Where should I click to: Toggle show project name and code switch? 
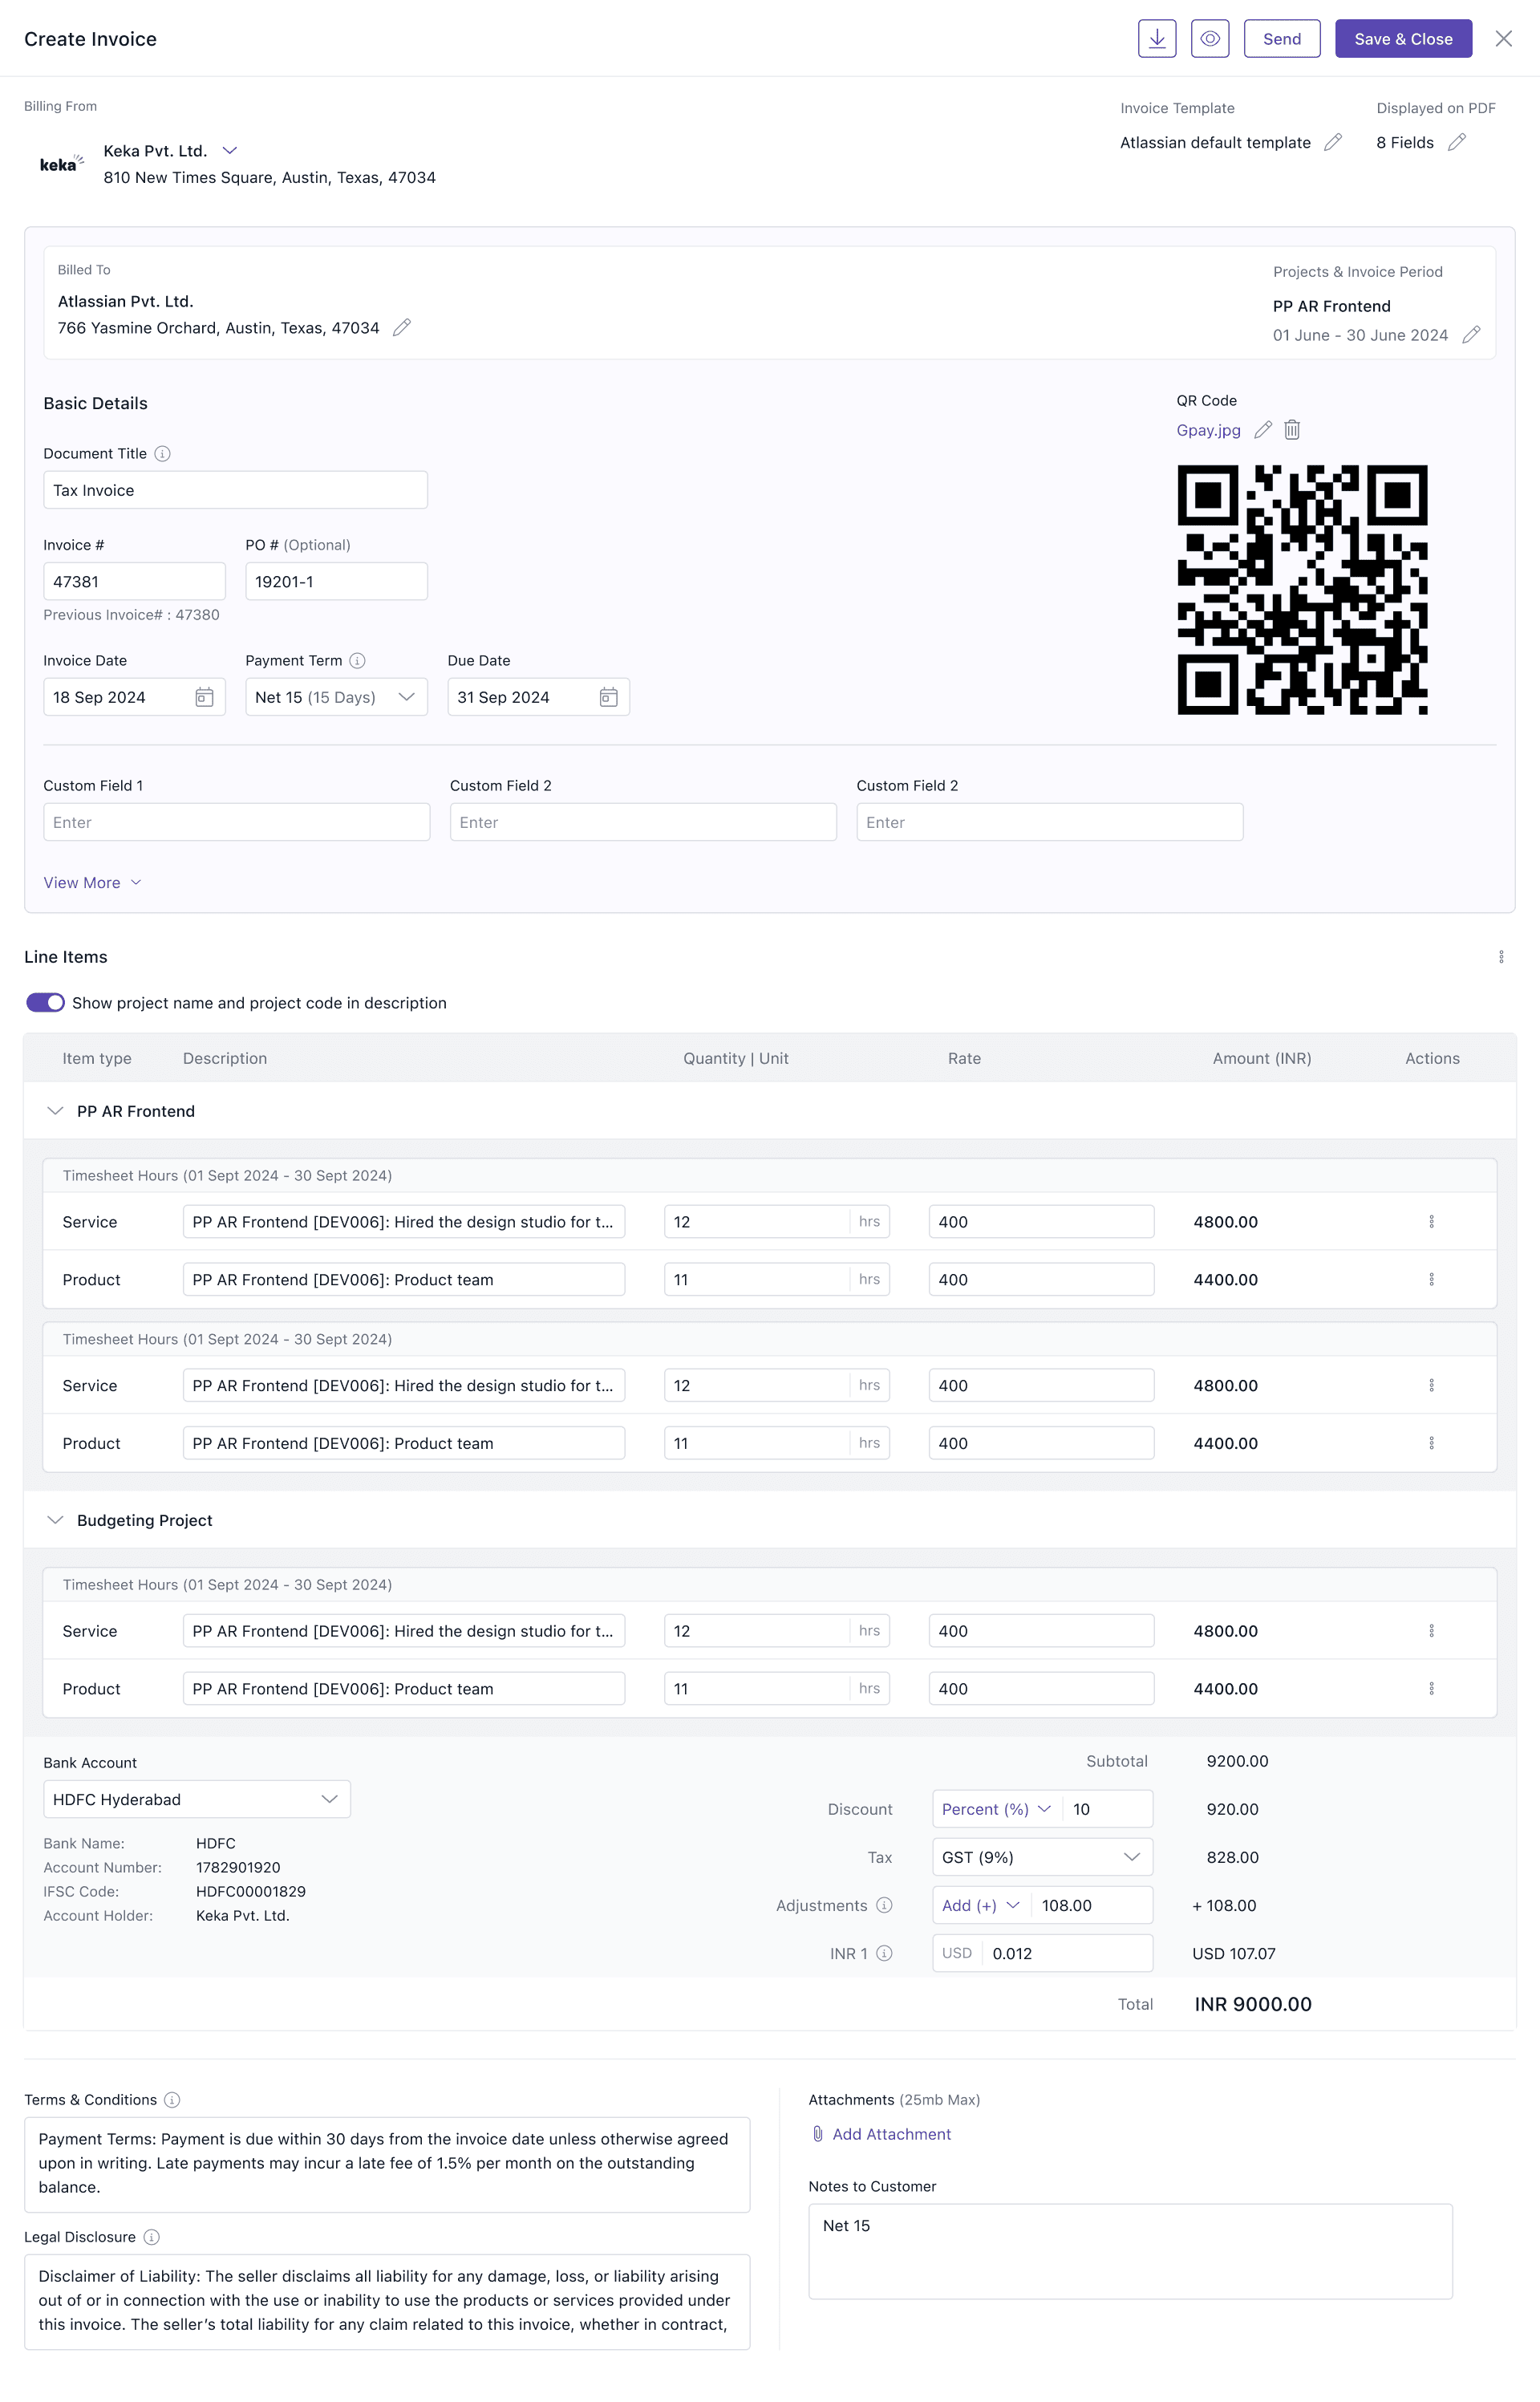[x=45, y=1003]
